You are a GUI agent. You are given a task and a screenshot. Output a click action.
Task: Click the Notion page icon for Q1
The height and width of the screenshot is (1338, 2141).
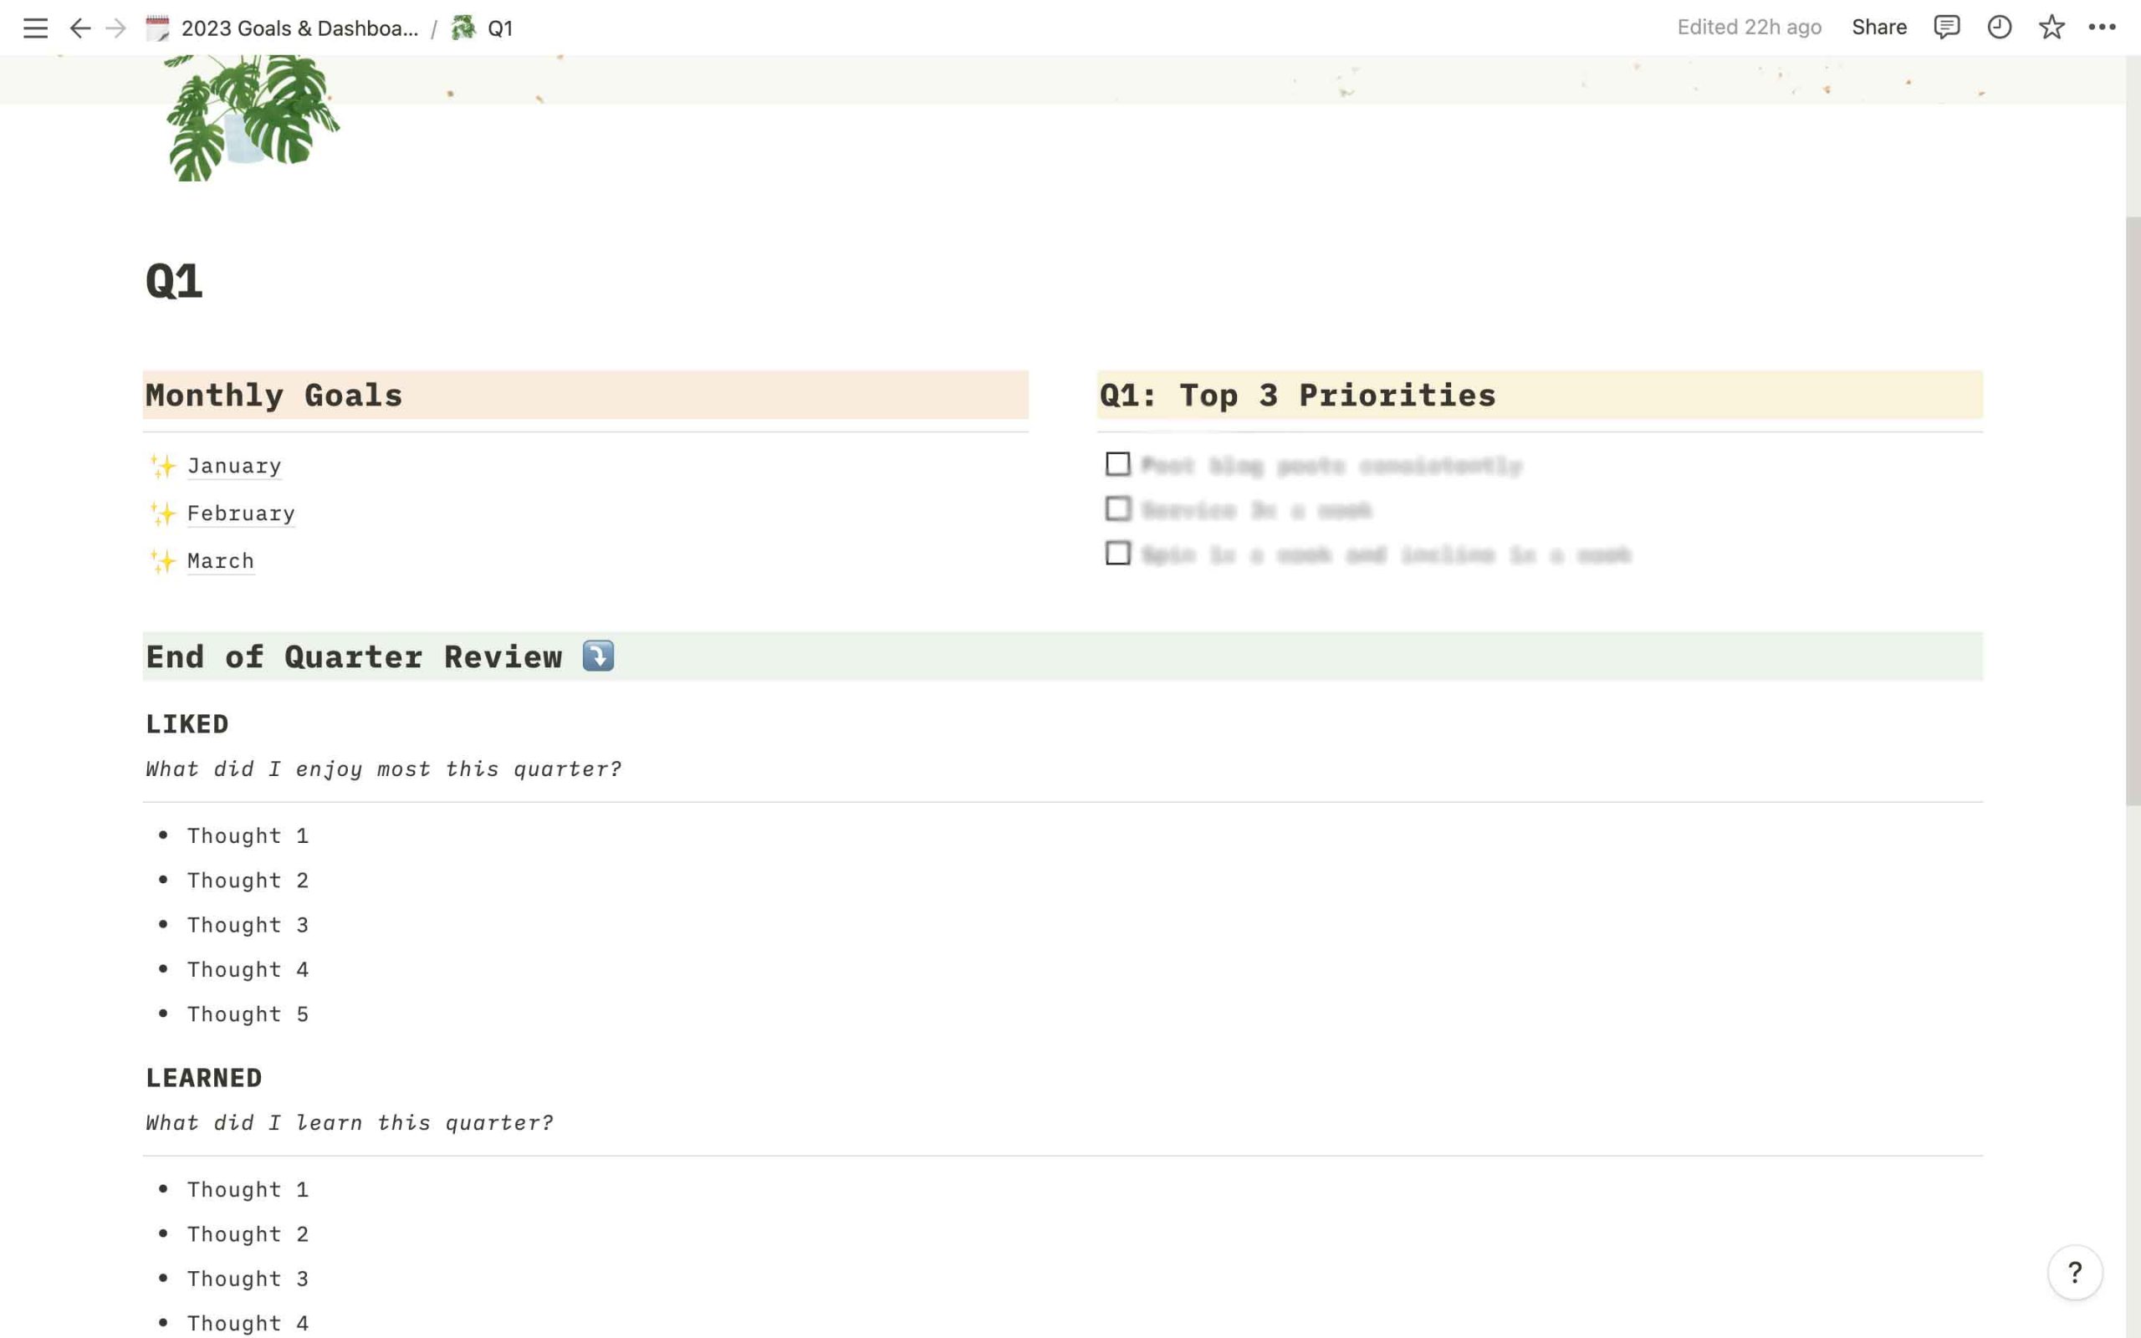click(462, 28)
